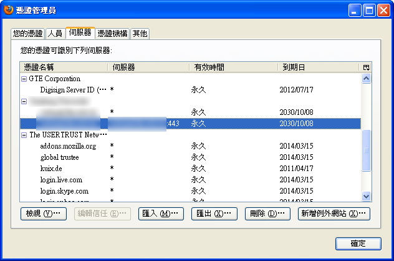Click the 匯出 (X) button

[x=214, y=214]
